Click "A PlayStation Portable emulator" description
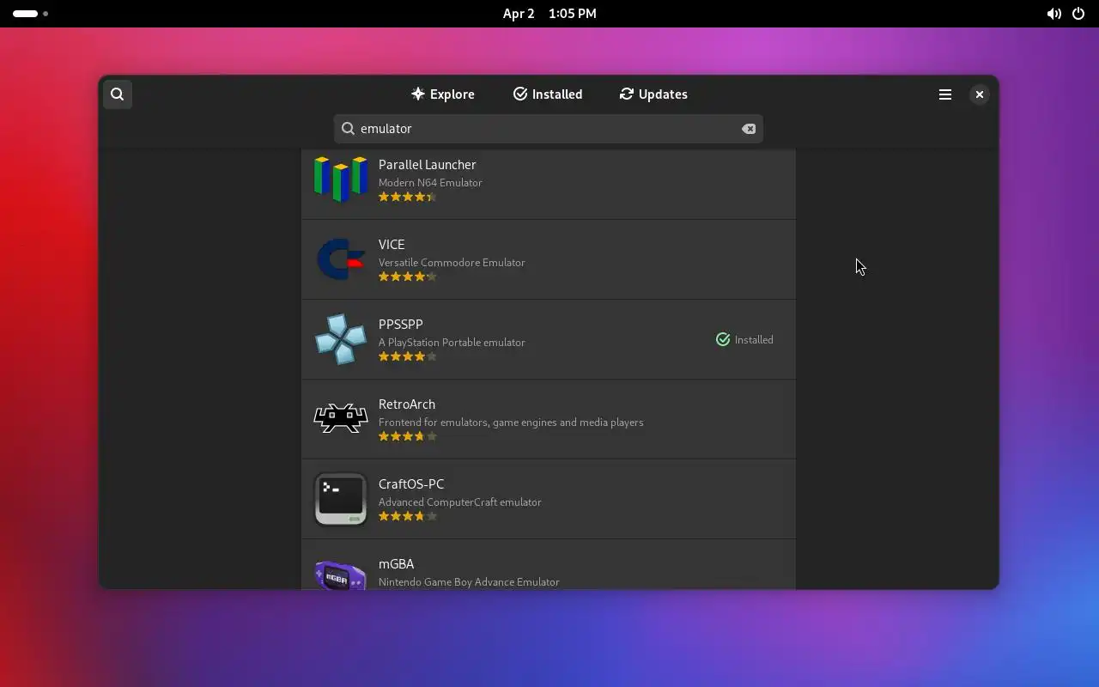1099x687 pixels. (x=452, y=343)
